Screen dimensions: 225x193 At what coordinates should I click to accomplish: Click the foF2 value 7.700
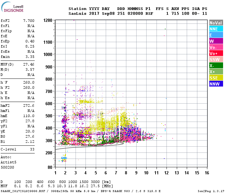pos(29,21)
